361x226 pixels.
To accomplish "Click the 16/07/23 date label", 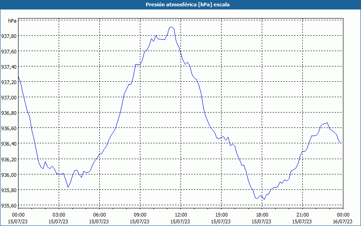I will [343, 221].
